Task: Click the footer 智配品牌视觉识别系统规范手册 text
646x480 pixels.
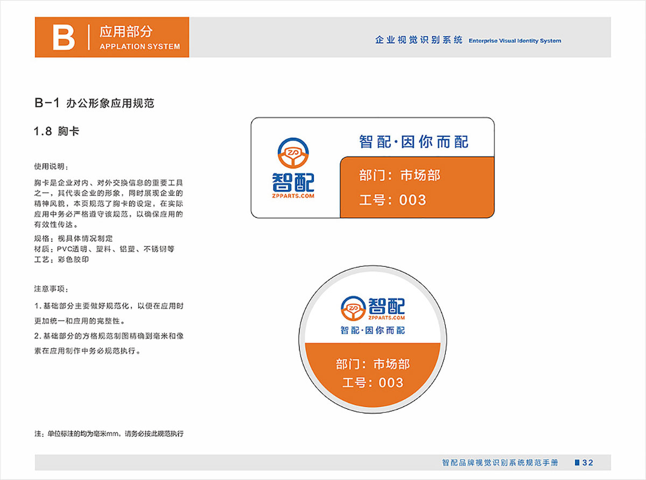Action: pos(500,463)
